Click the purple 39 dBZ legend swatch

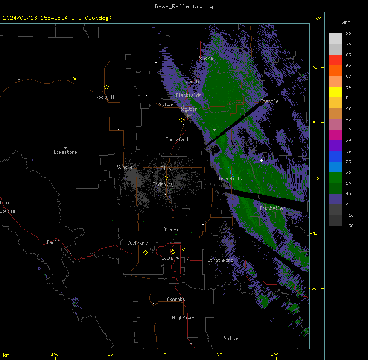tap(336, 145)
